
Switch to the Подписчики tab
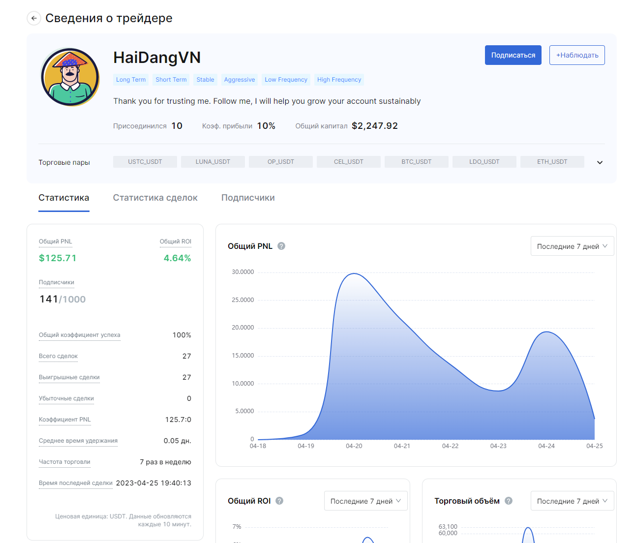click(x=248, y=198)
